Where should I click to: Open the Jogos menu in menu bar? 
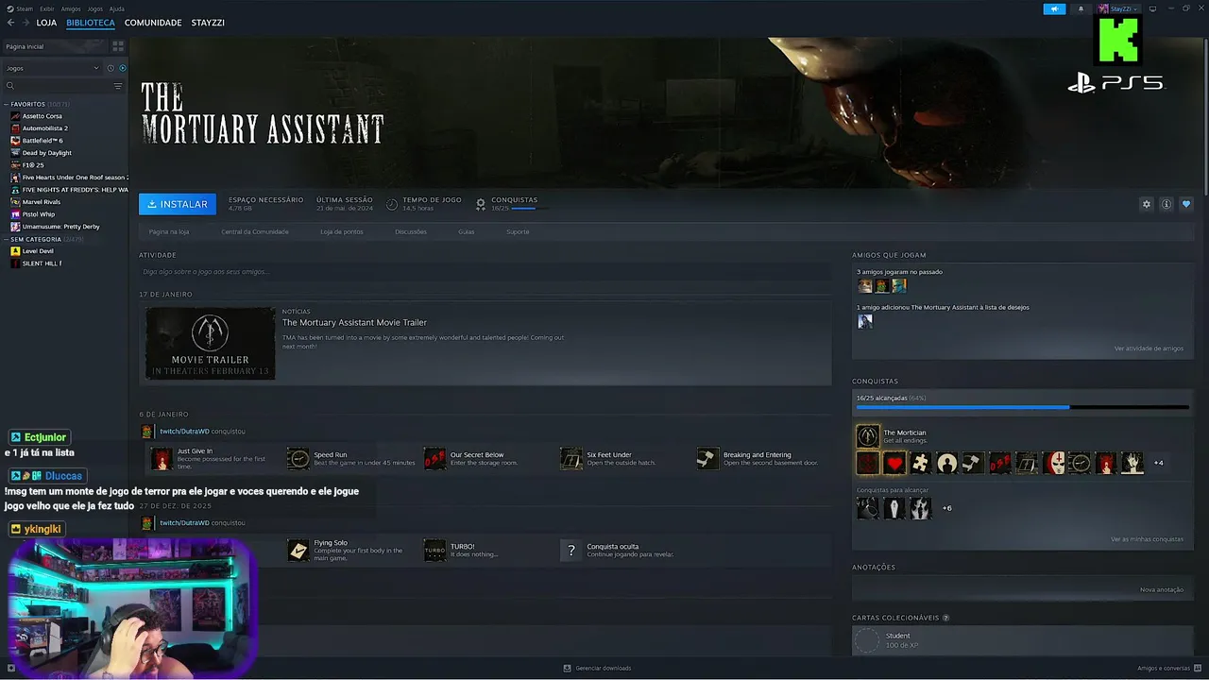click(95, 8)
